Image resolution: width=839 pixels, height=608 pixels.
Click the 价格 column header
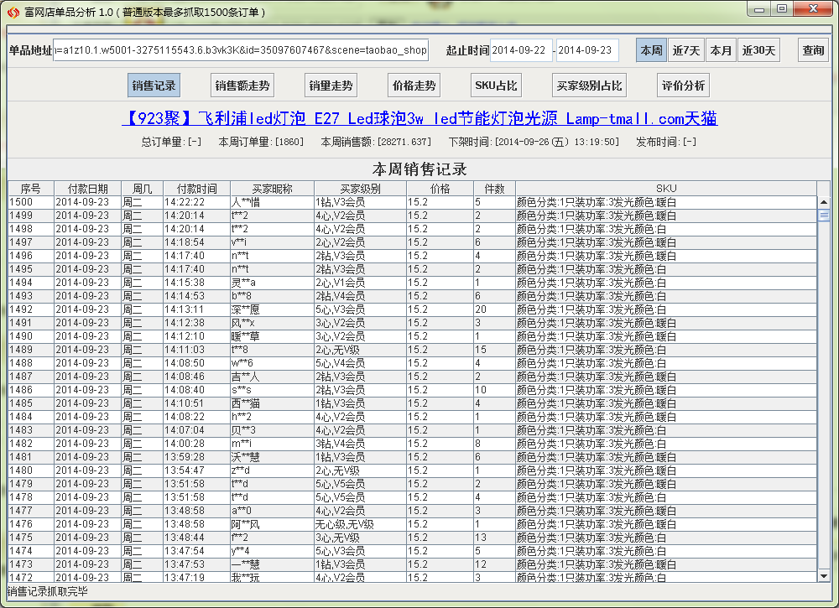(x=440, y=188)
